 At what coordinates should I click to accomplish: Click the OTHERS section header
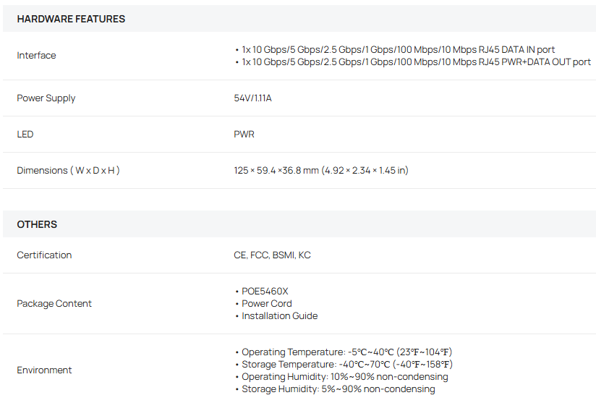(x=37, y=224)
